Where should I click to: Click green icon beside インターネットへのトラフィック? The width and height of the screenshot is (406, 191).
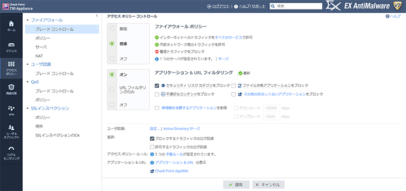point(156,38)
